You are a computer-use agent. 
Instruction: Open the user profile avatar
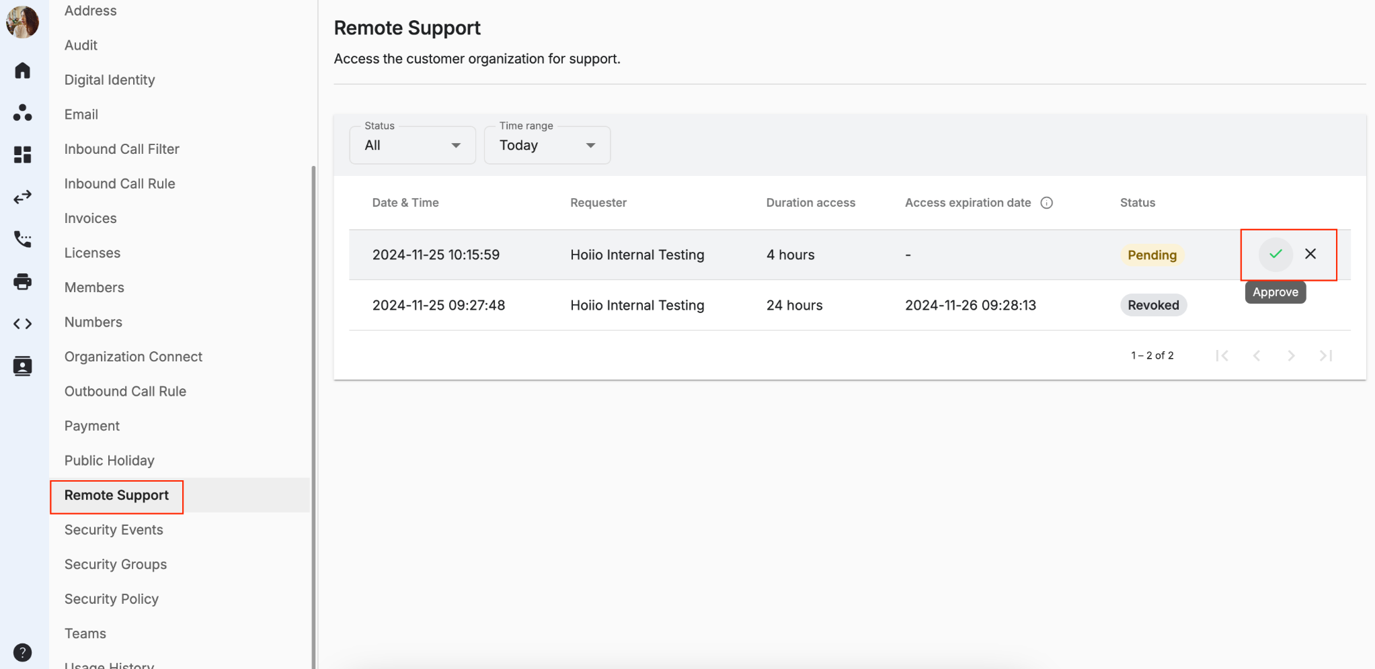[x=22, y=22]
